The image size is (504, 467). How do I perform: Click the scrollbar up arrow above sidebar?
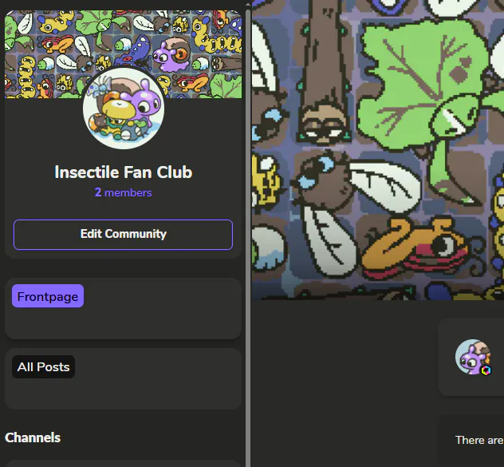[248, 5]
